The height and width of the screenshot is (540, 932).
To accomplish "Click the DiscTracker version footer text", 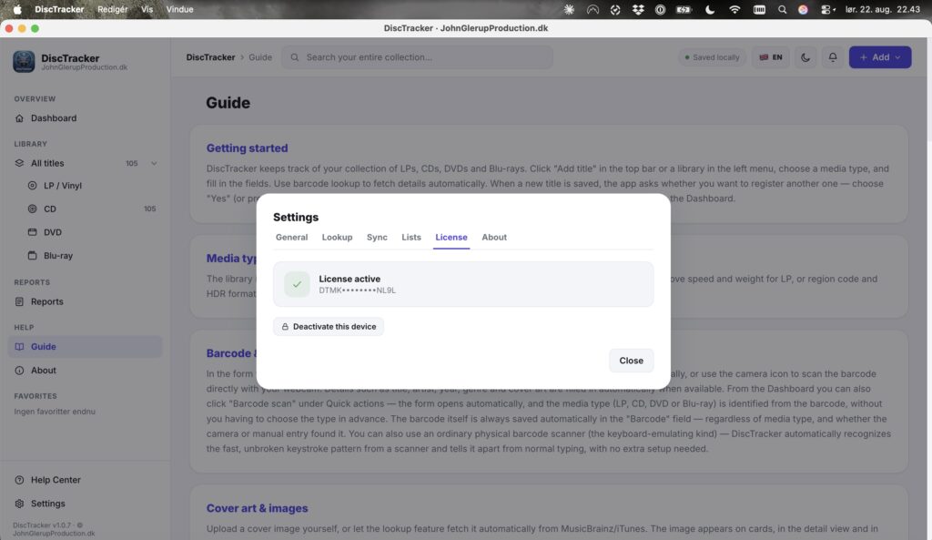I will click(x=54, y=529).
